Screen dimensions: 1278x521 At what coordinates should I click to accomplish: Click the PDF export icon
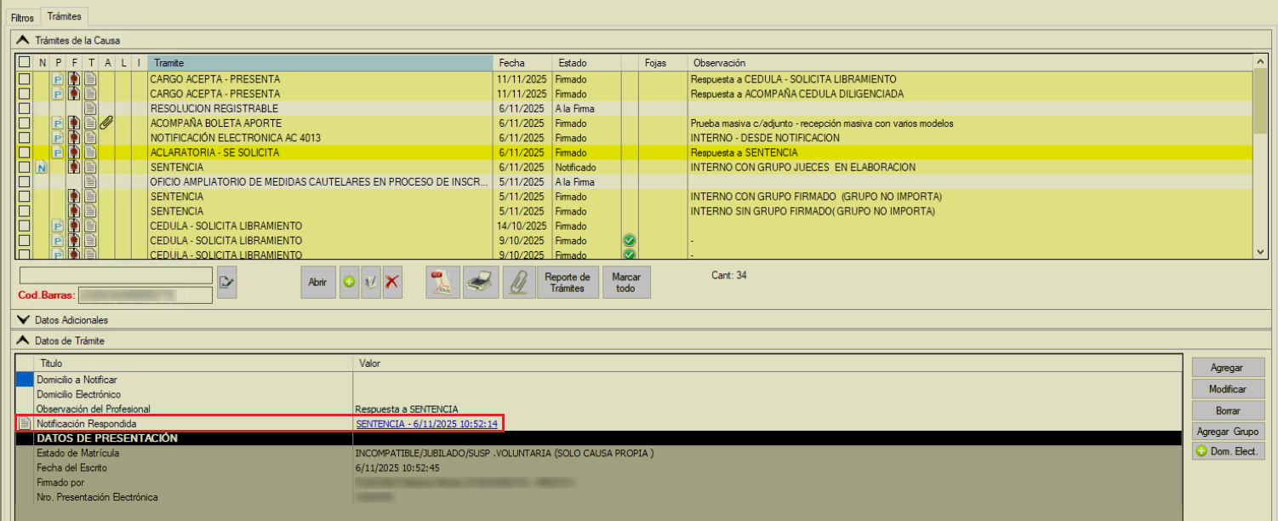click(x=442, y=282)
